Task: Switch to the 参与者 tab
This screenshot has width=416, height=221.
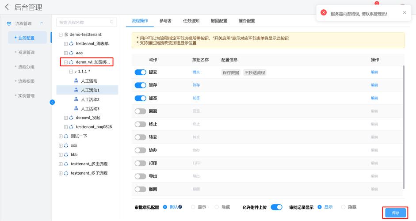Action: pos(165,21)
